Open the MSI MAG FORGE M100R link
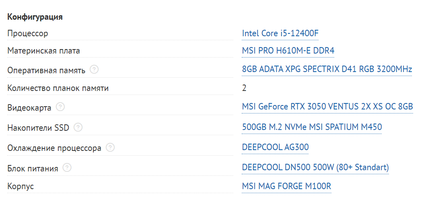Viewport: 438px width, 202px height. (287, 186)
